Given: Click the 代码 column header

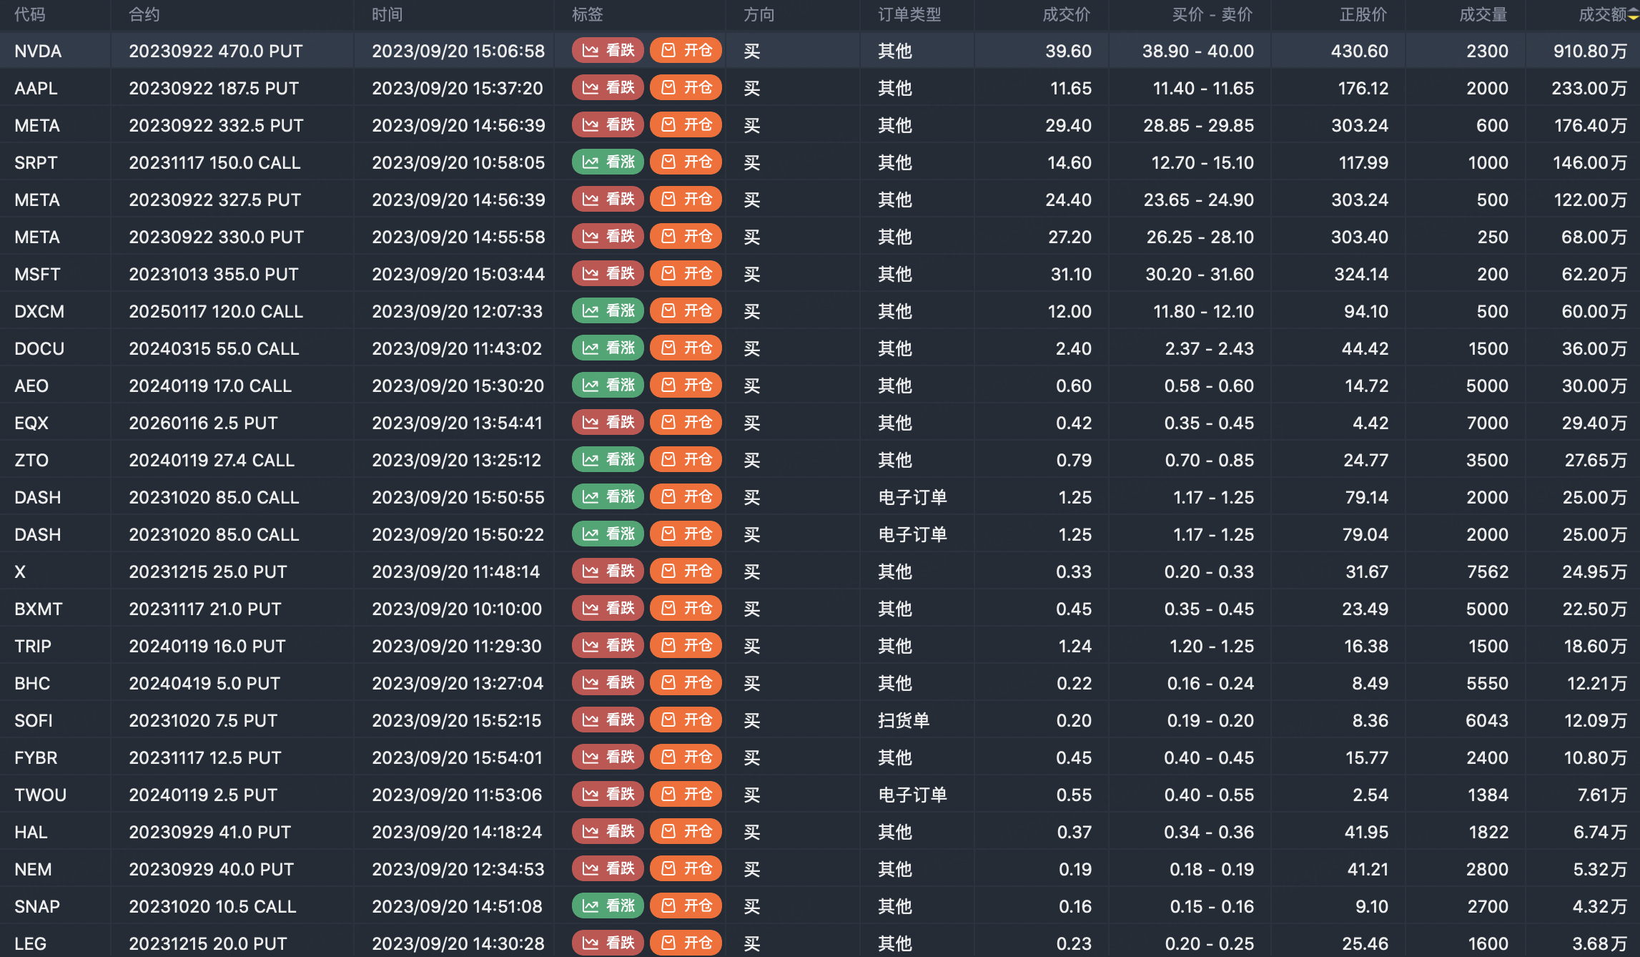Looking at the screenshot, I should pyautogui.click(x=30, y=15).
